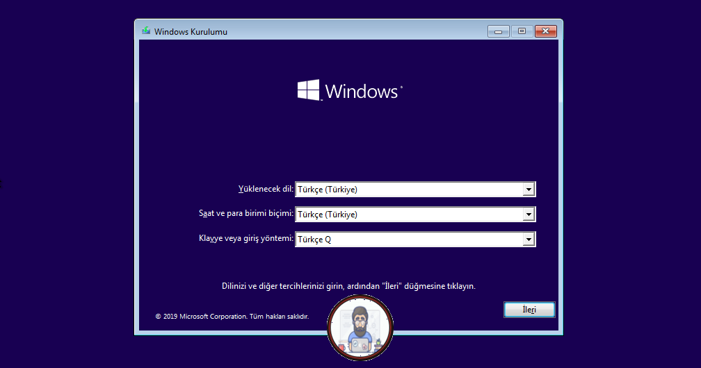Open the Klavye veya giriş yöntemi arrow
Viewport: 701px width, 368px height.
[x=529, y=240]
